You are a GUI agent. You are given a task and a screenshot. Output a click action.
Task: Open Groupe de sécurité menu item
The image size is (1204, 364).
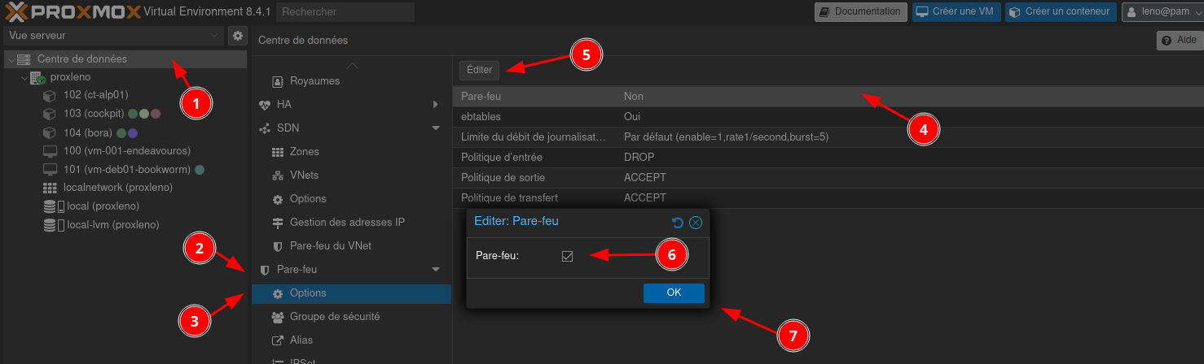click(334, 317)
